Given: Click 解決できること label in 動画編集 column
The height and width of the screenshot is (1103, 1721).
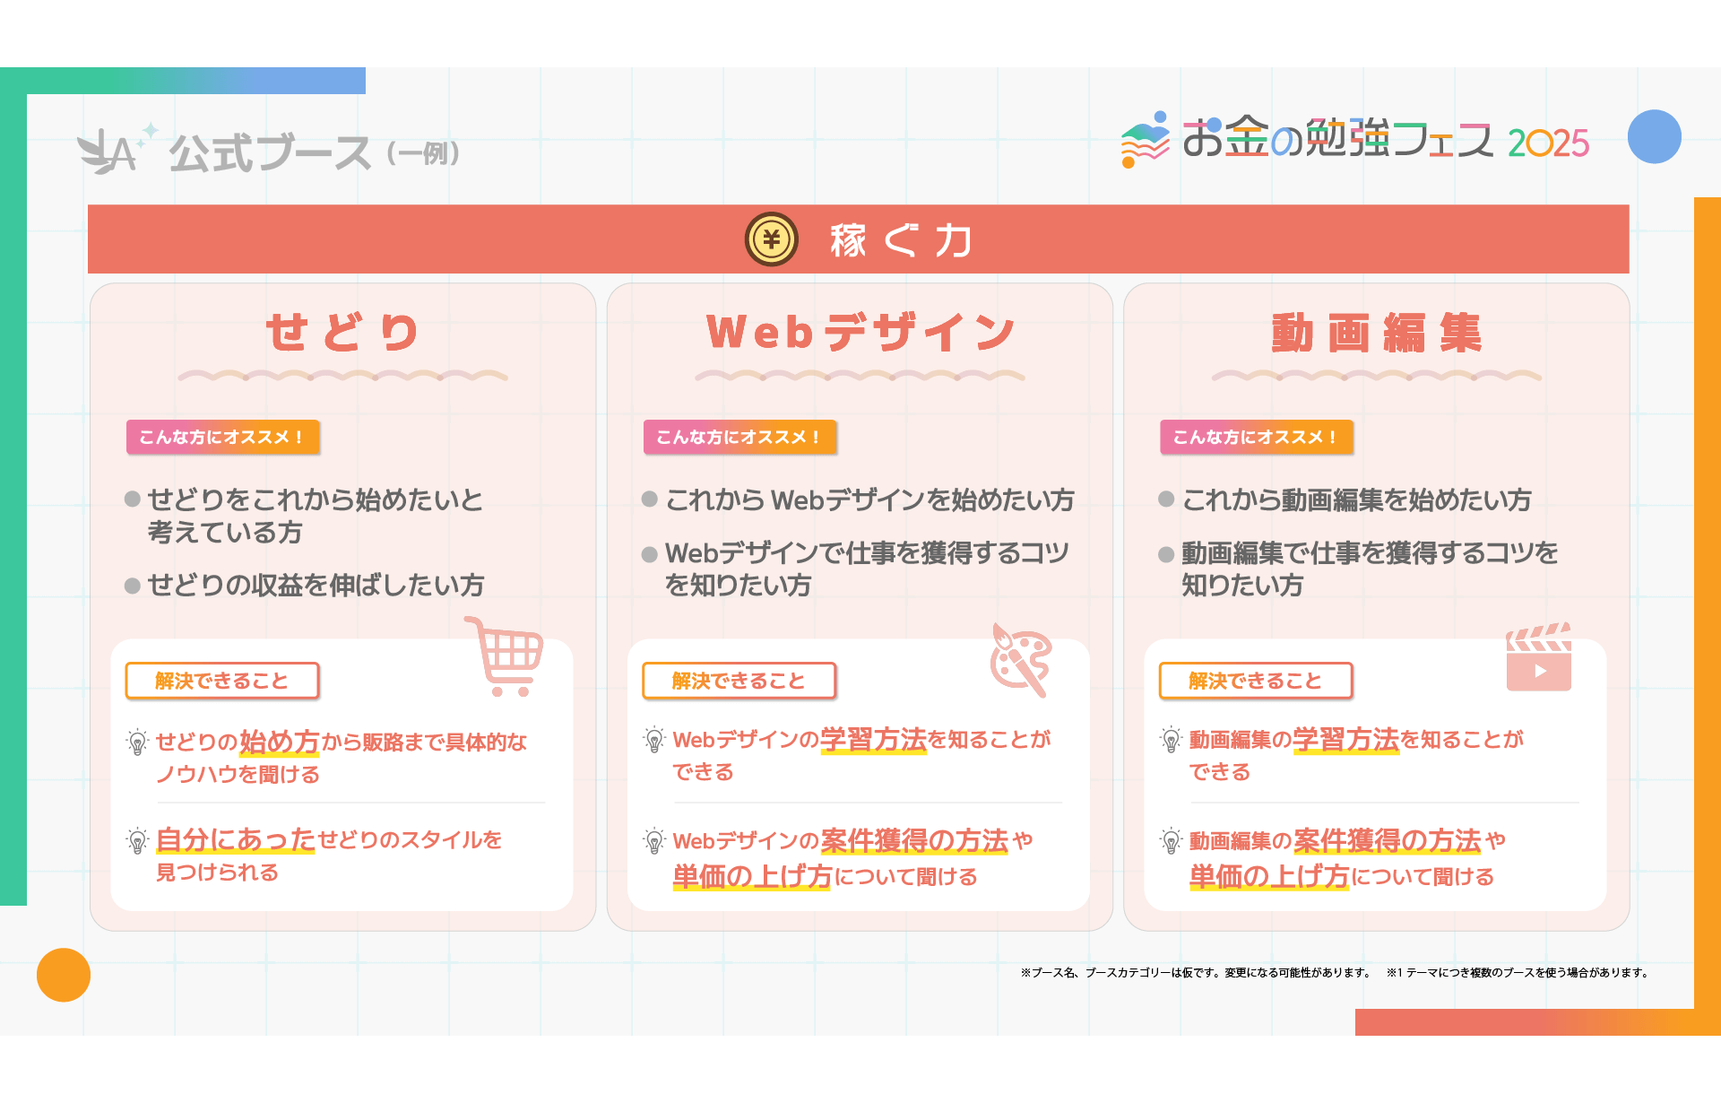Looking at the screenshot, I should click(1255, 681).
